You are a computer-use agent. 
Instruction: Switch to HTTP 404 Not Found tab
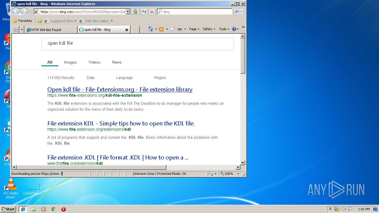pyautogui.click(x=51, y=30)
